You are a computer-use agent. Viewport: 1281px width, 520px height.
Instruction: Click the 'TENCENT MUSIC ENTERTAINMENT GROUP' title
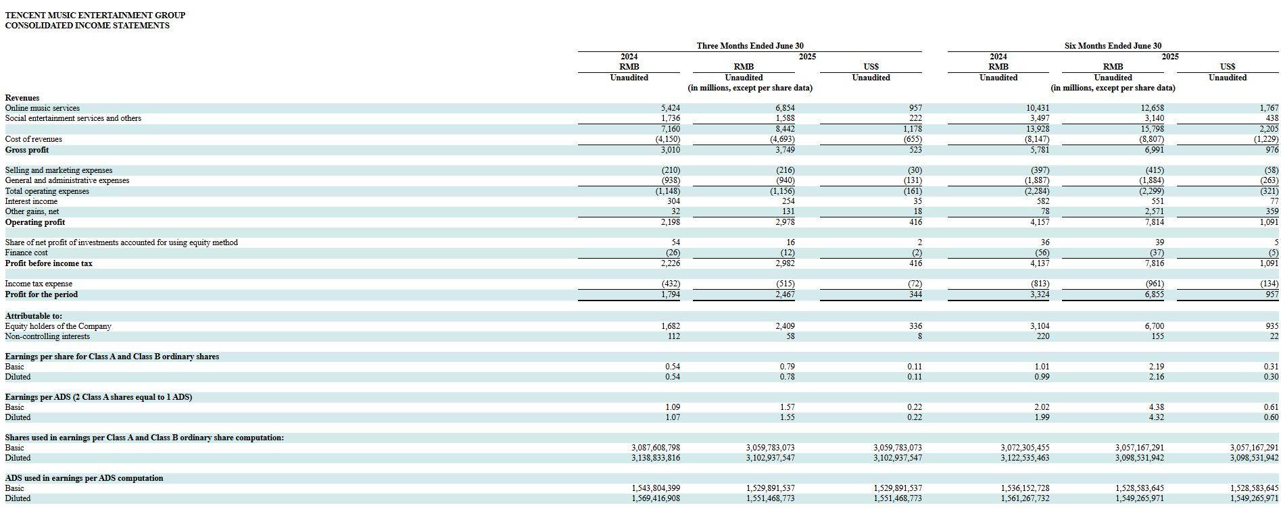pyautogui.click(x=95, y=15)
